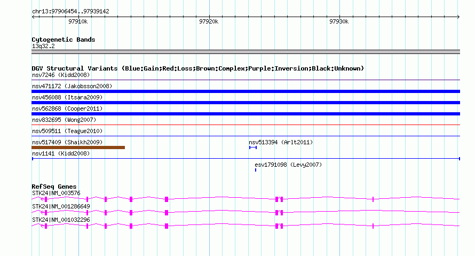Click the thin NM_001032296 exon near 97932k
This screenshot has height=256, width=475.
(373, 226)
